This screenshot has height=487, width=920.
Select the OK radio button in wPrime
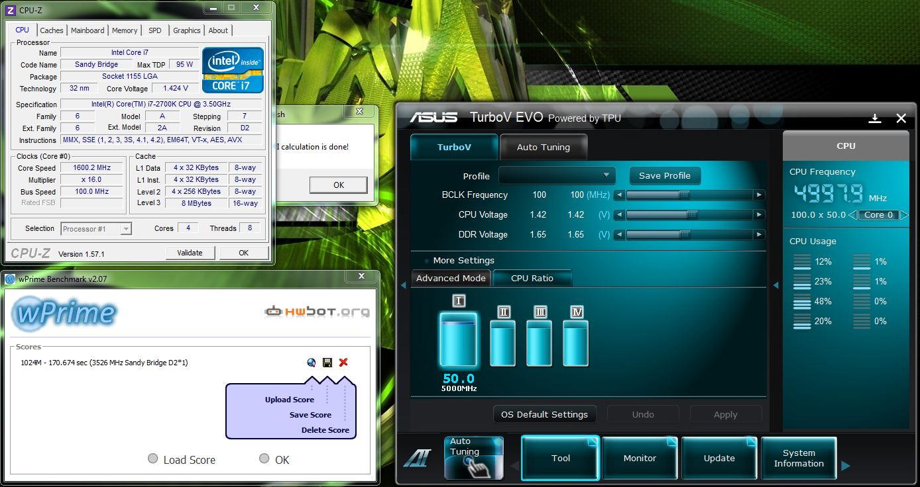(264, 459)
